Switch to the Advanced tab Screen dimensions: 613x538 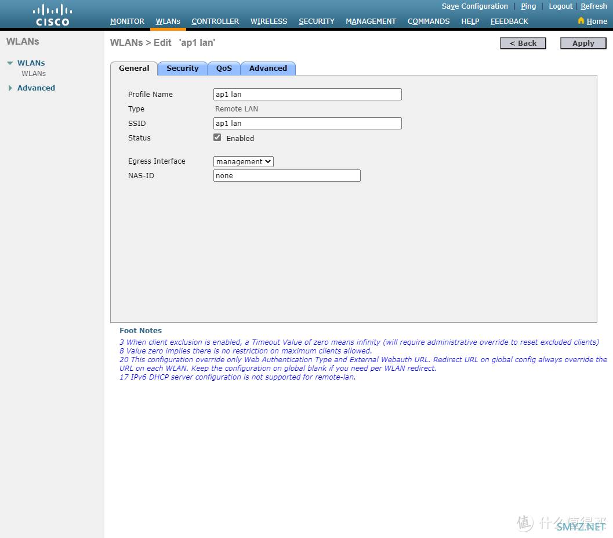tap(268, 68)
